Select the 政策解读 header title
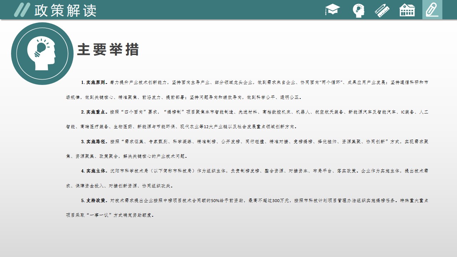The image size is (457, 257). (65, 10)
